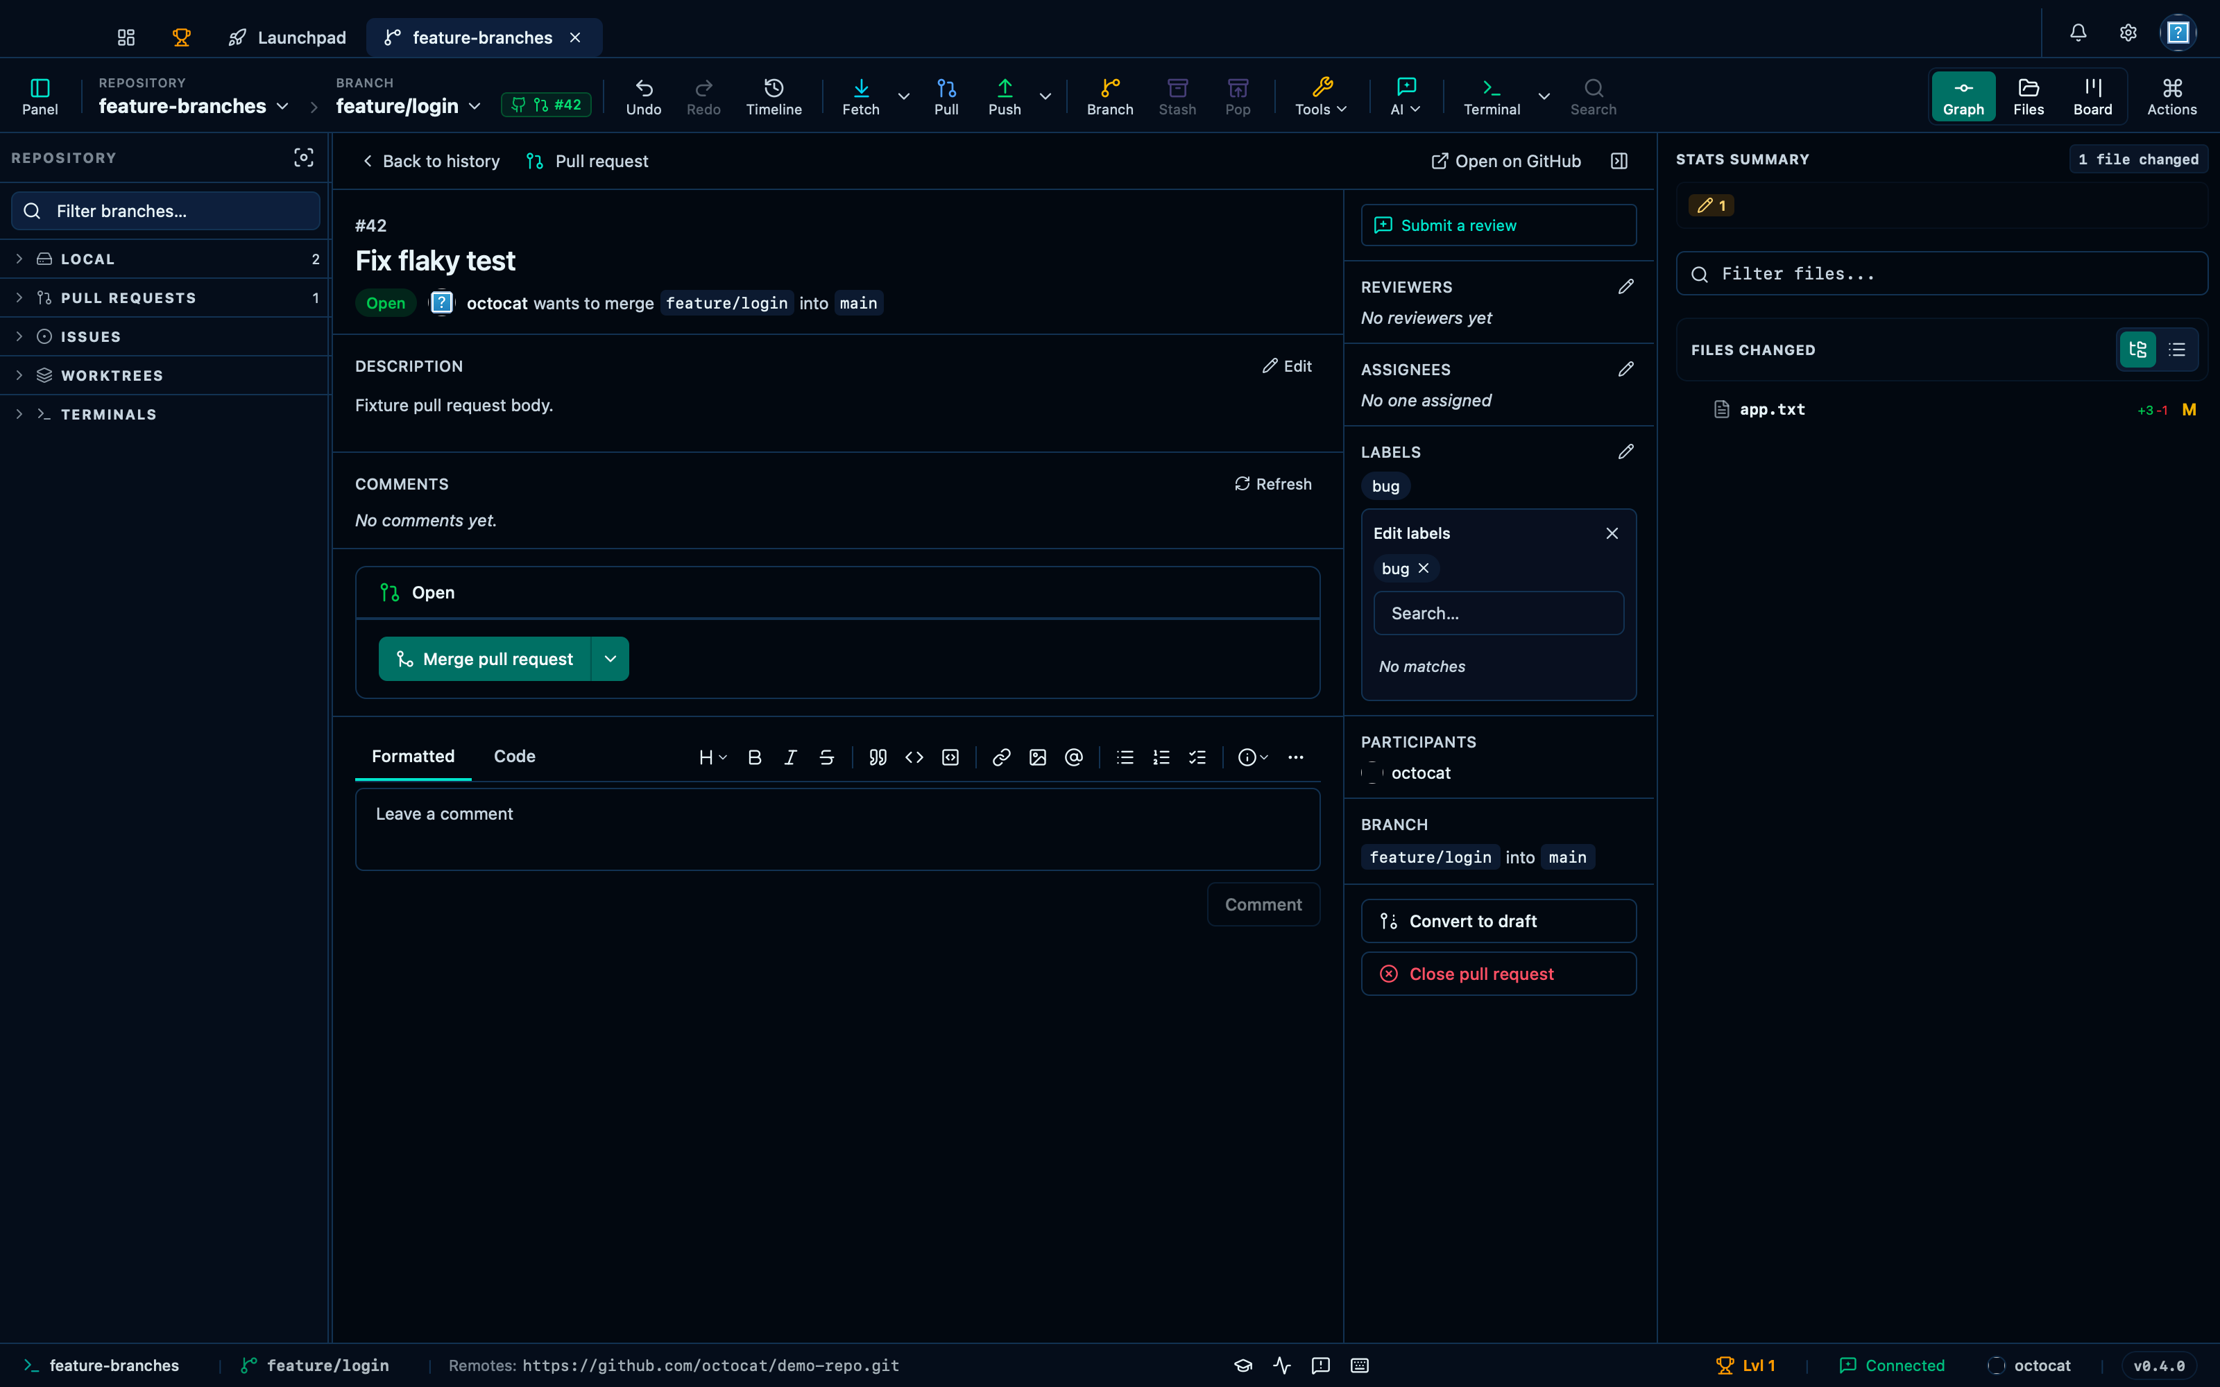Open the Tools dropdown
Viewport: 2220px width, 1387px height.
pos(1321,96)
